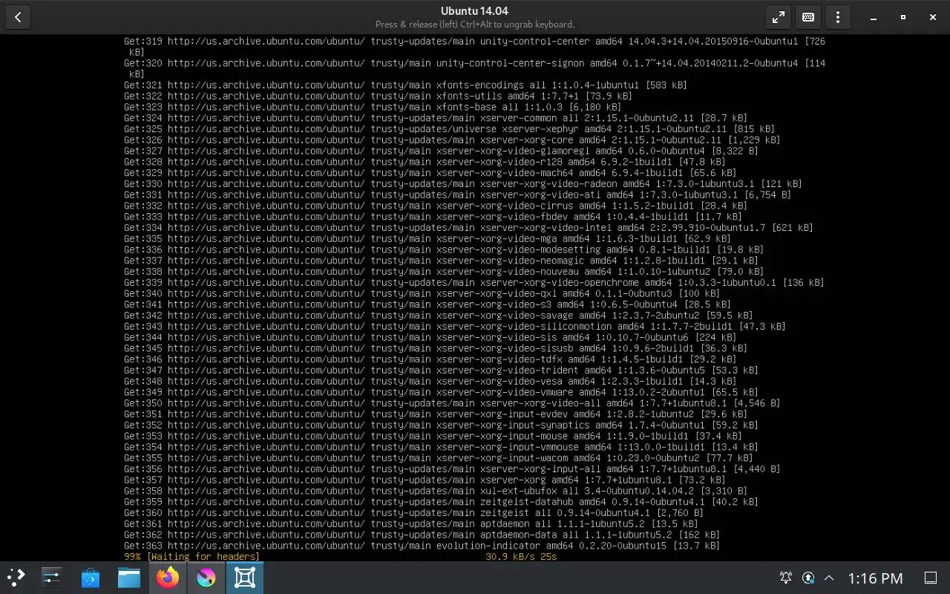Click the line Get:360 zeitgeist all
This screenshot has height=594, width=950.
click(x=413, y=513)
